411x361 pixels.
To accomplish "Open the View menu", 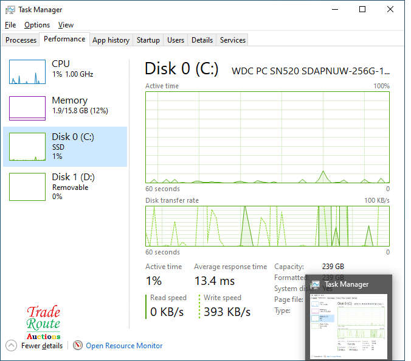I will click(66, 25).
